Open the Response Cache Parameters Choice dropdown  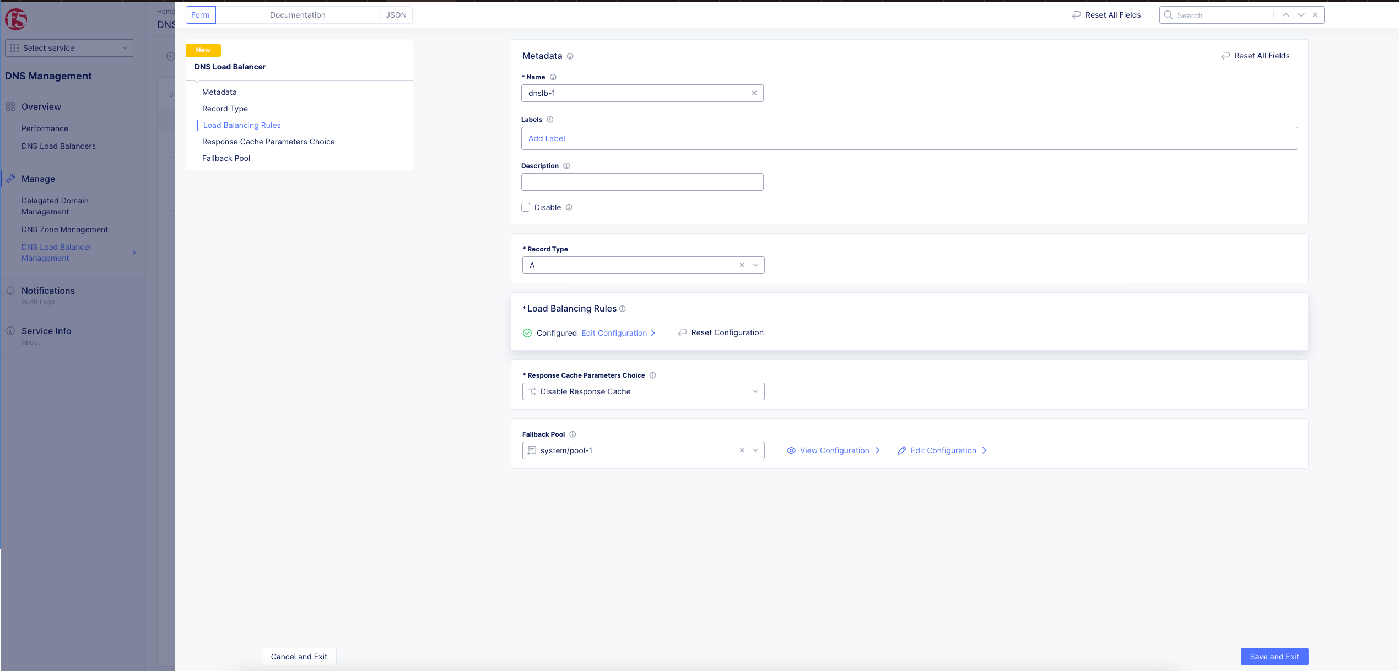coord(755,391)
